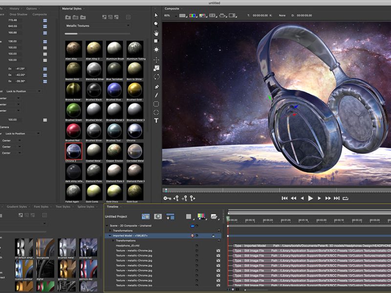
Task: Click the sphere view icon in Timeline
Action: click(158, 216)
